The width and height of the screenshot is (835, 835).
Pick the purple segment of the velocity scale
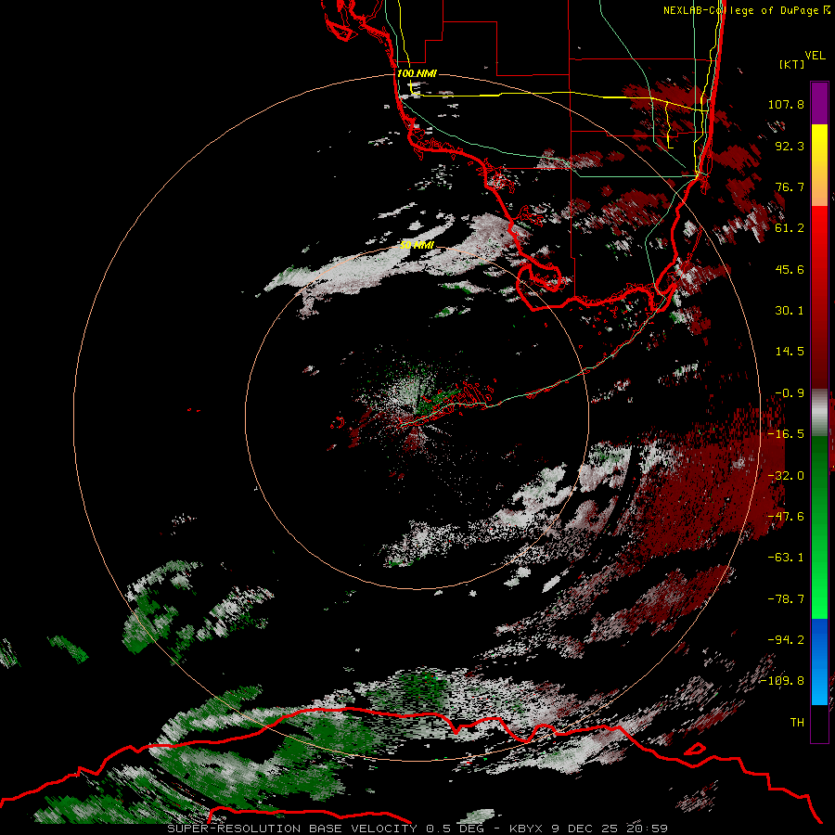pos(819,104)
